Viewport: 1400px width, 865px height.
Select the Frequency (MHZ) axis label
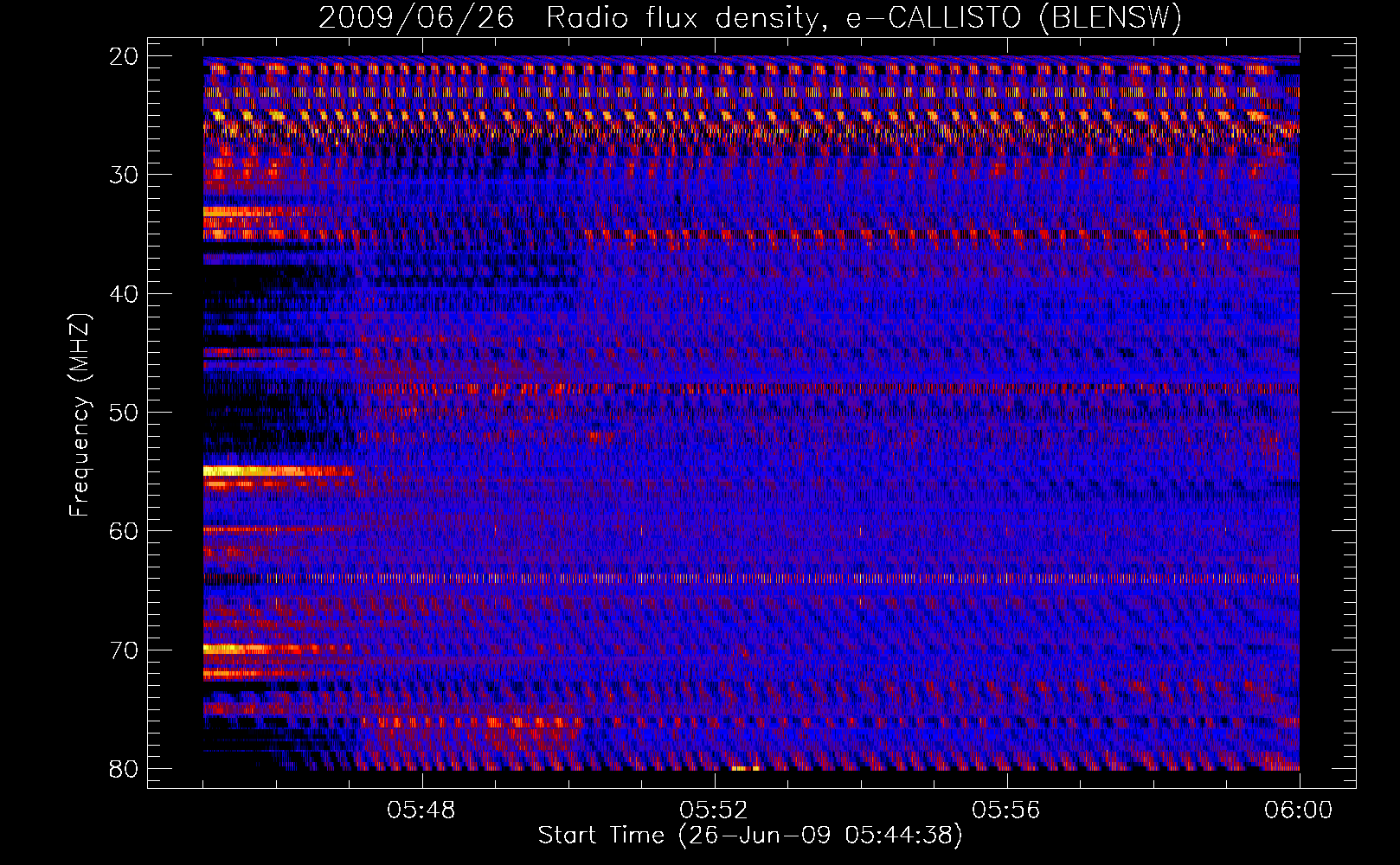click(80, 416)
